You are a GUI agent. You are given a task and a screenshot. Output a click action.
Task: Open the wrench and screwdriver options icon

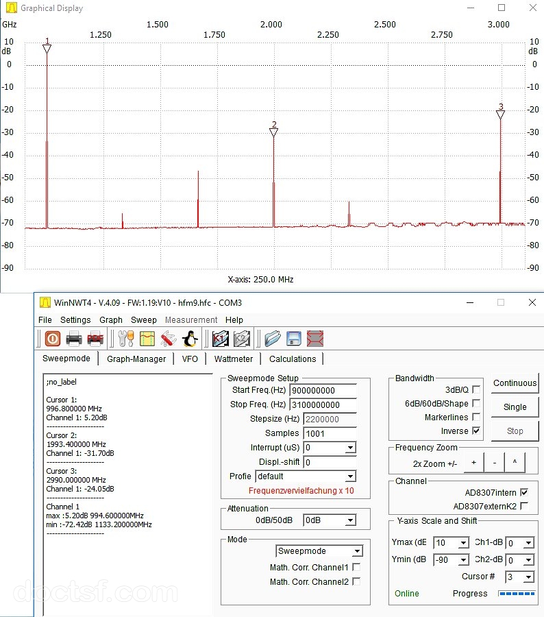tap(126, 339)
